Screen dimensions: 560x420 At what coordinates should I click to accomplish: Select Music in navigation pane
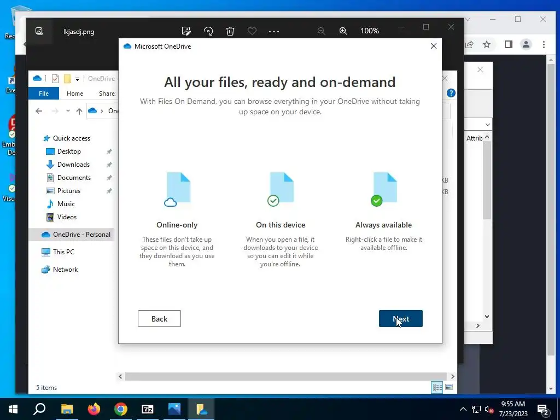[x=66, y=204]
